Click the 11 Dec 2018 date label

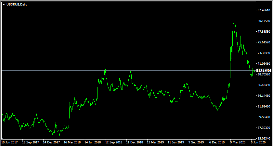point(135,142)
